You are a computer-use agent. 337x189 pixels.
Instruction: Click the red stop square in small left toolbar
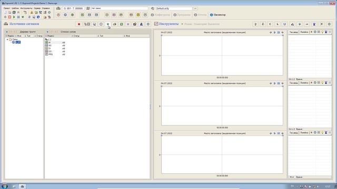point(9,17)
